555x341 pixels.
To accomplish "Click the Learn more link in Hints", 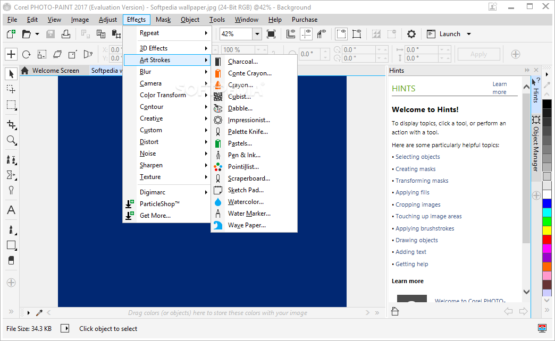I will (499, 87).
